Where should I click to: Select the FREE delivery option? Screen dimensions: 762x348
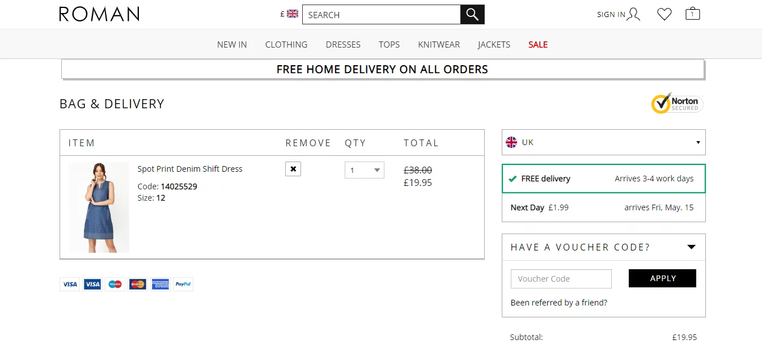[604, 179]
